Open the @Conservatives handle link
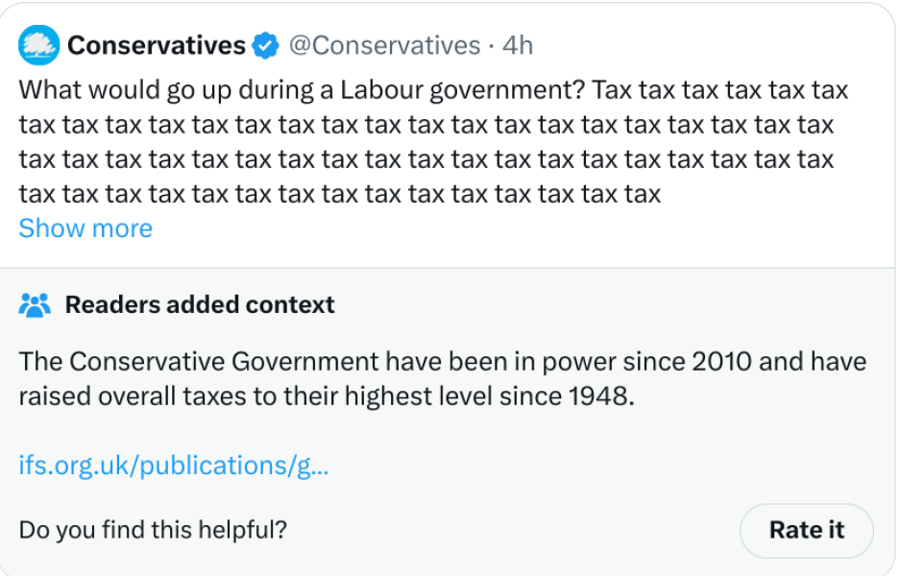900x576 pixels. (x=384, y=45)
